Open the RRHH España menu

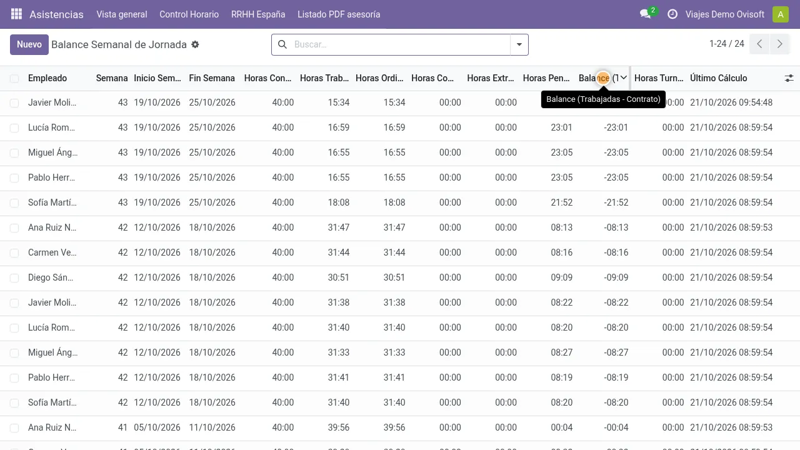point(258,14)
